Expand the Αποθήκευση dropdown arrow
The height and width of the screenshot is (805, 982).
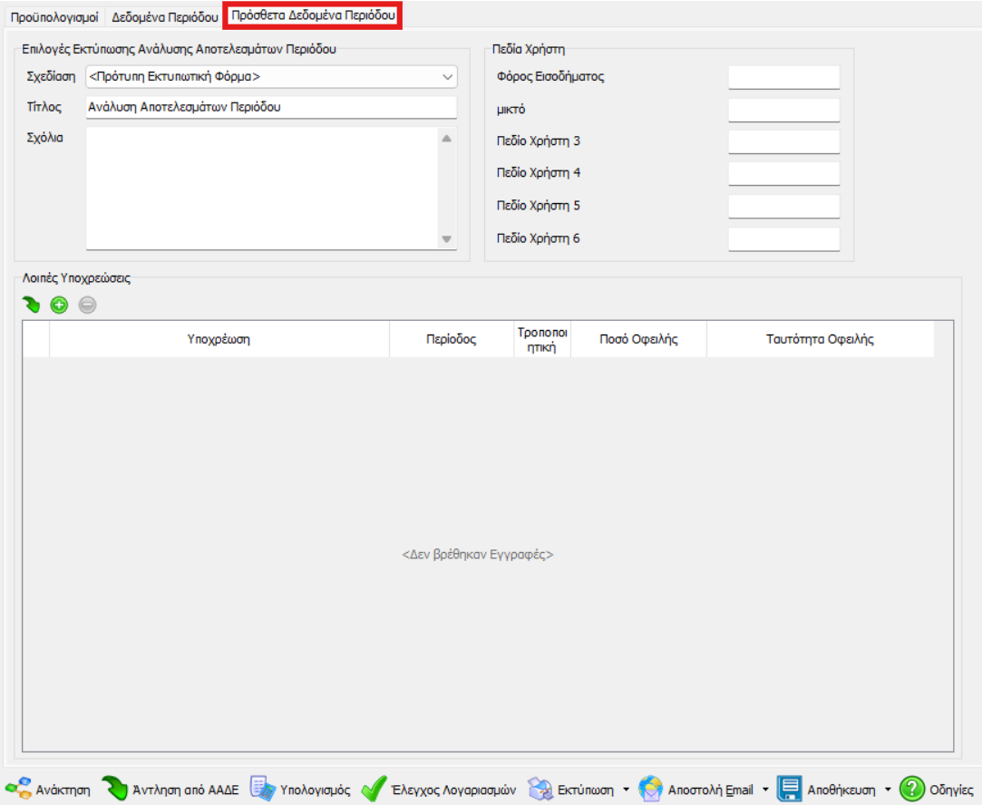click(x=887, y=790)
